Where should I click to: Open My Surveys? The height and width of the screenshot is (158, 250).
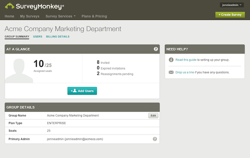(x=30, y=16)
